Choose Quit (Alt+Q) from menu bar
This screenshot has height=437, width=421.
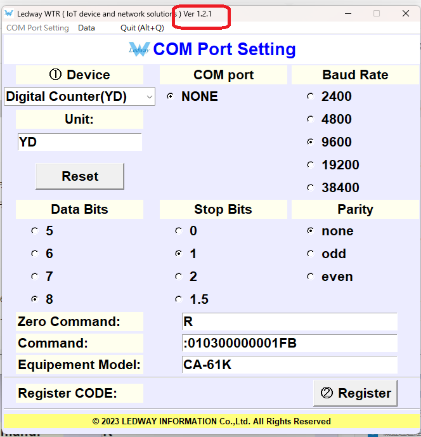coord(142,28)
